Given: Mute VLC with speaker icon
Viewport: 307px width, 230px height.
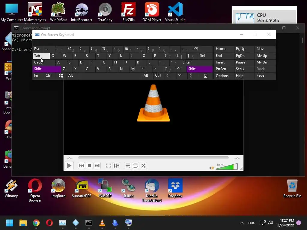Looking at the screenshot, I should click(211, 168).
